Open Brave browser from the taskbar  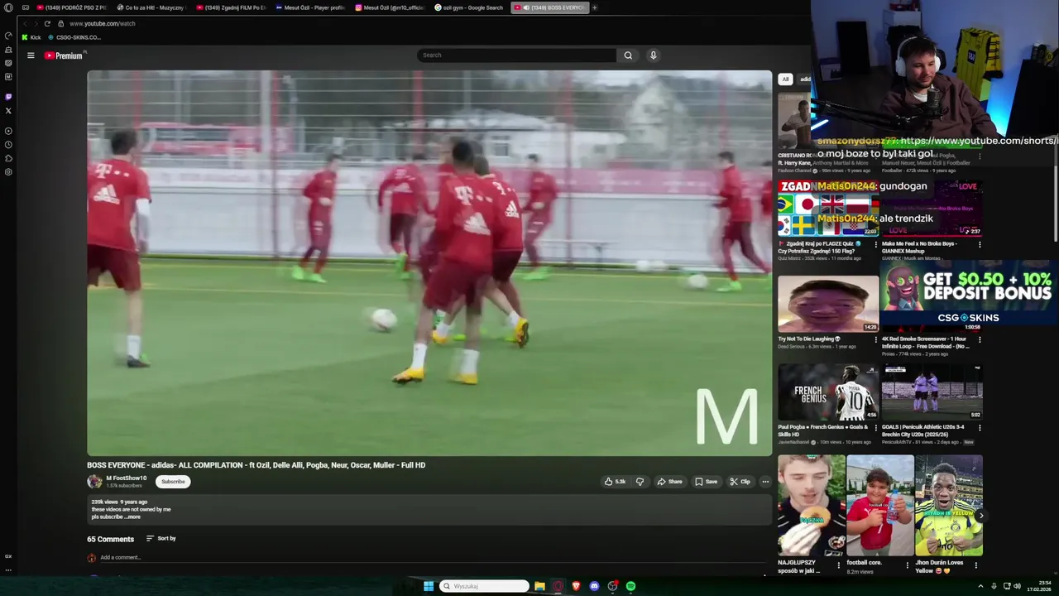pos(576,586)
